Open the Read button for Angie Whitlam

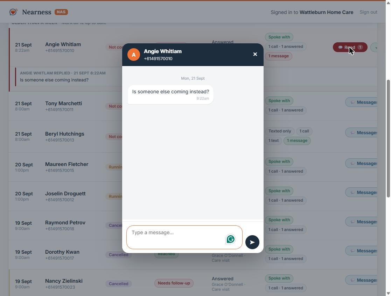pyautogui.click(x=350, y=47)
